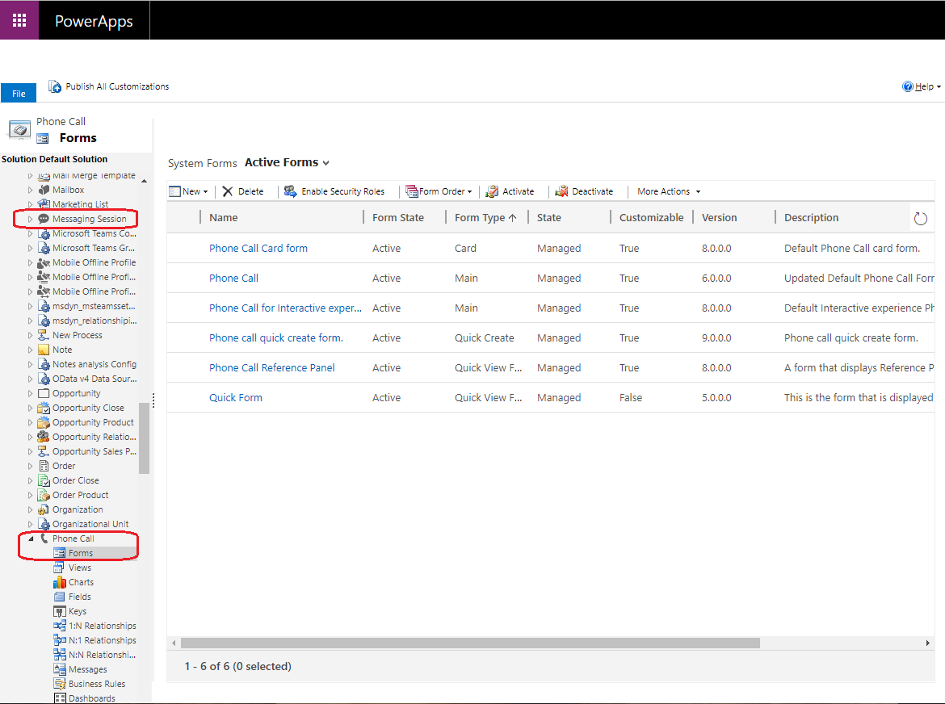The image size is (945, 704).
Task: Click the Help question mark icon
Action: tap(907, 86)
